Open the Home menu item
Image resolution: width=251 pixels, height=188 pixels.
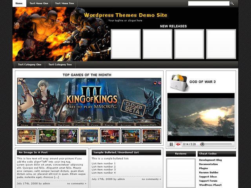click(19, 4)
